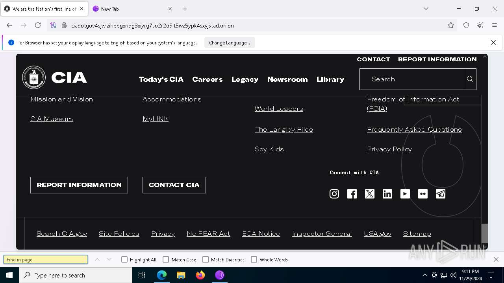
Task: Switch to the New Tab tab
Action: pyautogui.click(x=132, y=9)
